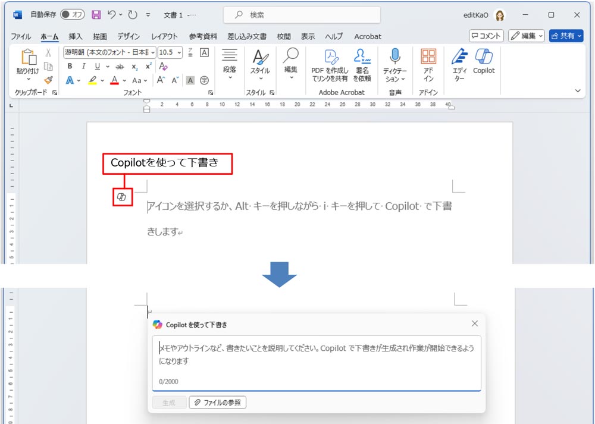Open the Clipboard (クリップボード) pane launcher
595x424 pixels.
[55, 93]
